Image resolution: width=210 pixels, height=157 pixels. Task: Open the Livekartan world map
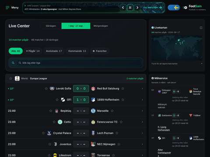click(x=177, y=48)
